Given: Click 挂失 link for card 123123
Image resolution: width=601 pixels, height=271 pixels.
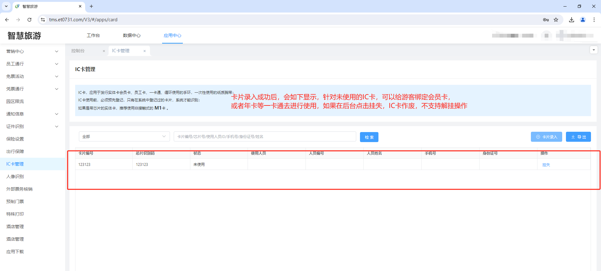Looking at the screenshot, I should pyautogui.click(x=546, y=165).
